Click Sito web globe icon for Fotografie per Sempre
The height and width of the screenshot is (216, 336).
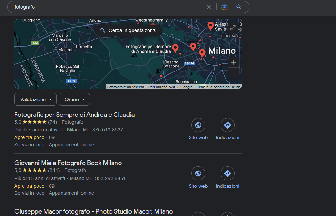198,125
